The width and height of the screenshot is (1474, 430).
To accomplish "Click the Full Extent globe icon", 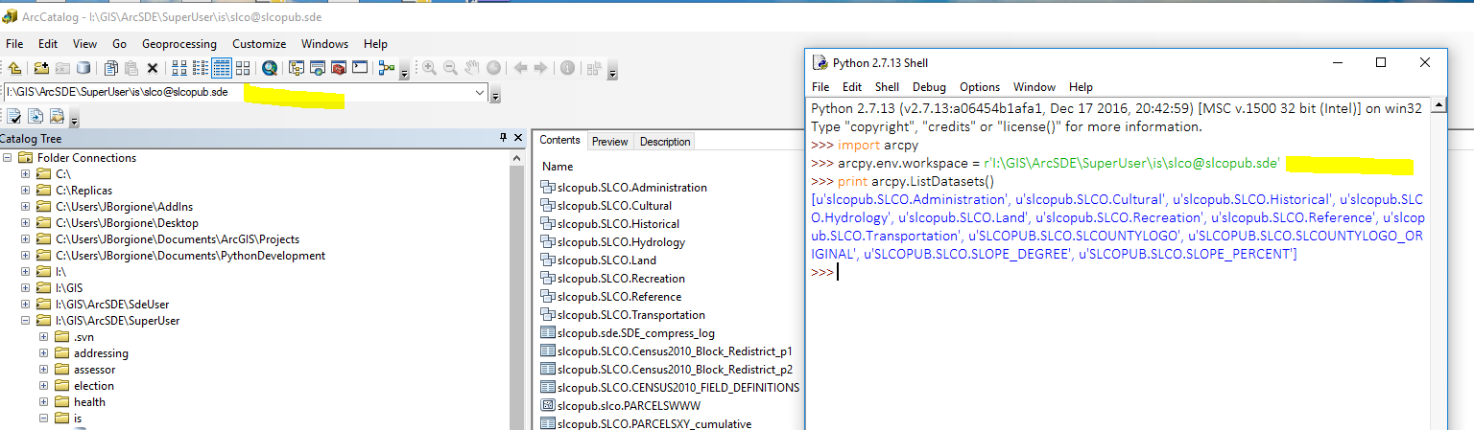I will click(493, 68).
